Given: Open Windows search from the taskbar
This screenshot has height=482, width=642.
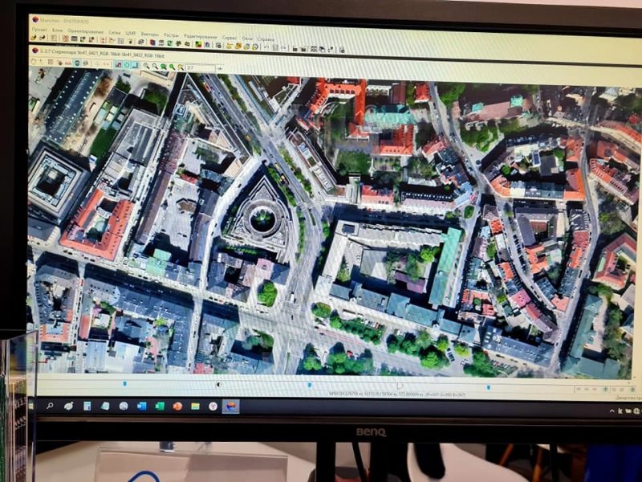Looking at the screenshot, I should (x=51, y=406).
